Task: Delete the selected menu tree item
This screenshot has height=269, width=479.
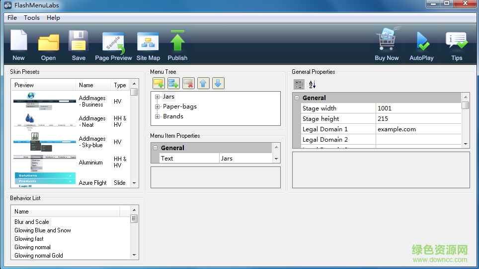Action: click(188, 83)
